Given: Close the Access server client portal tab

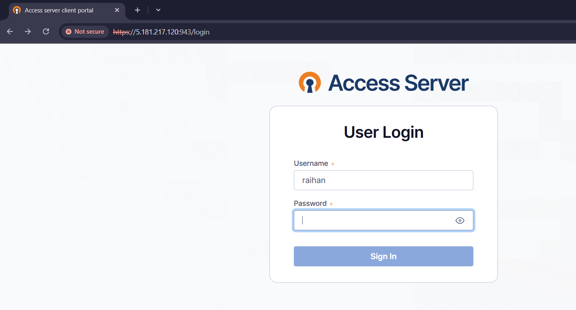Looking at the screenshot, I should [x=117, y=10].
